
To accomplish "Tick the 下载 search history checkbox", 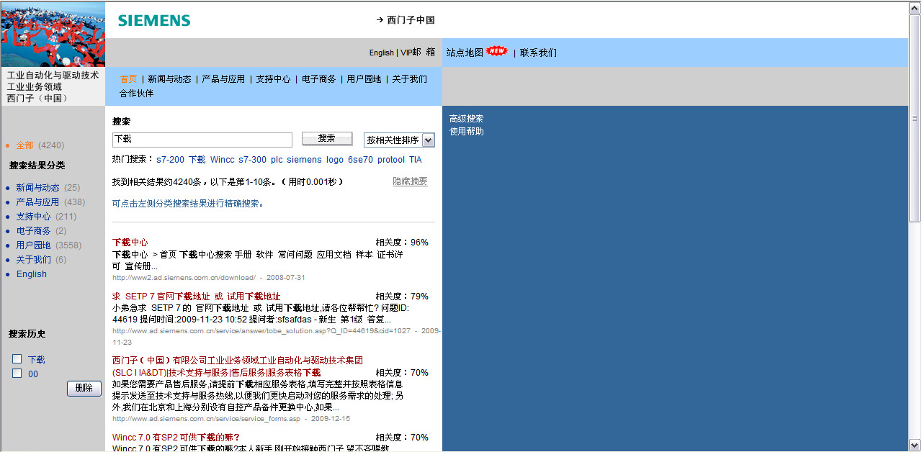I will [x=17, y=359].
